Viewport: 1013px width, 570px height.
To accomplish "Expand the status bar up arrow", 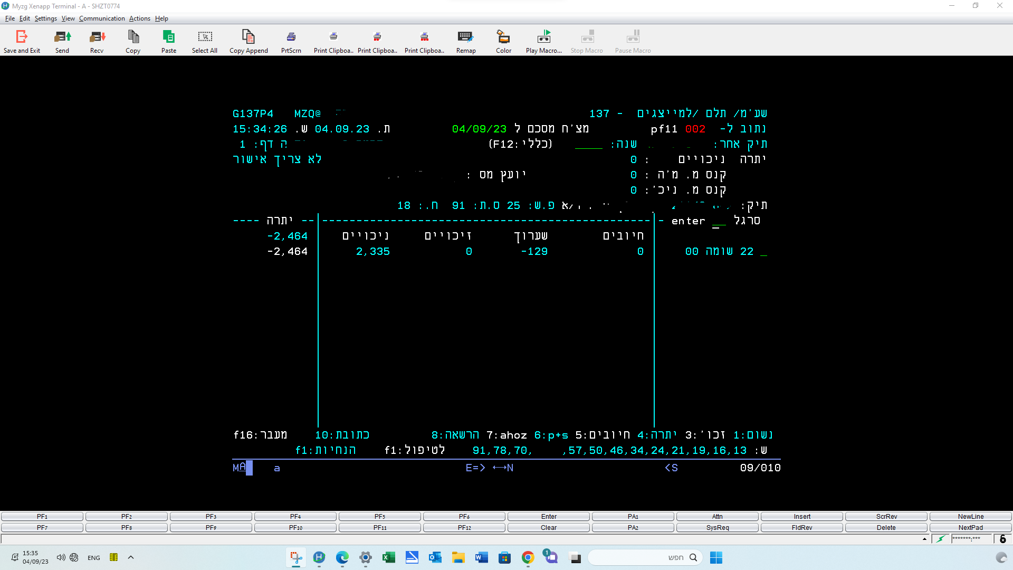I will [x=924, y=539].
